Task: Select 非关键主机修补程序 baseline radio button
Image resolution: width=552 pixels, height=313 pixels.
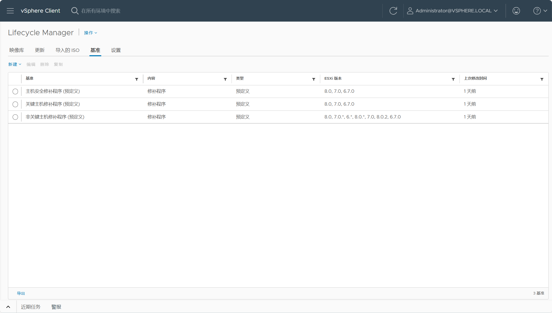Action: [x=15, y=117]
